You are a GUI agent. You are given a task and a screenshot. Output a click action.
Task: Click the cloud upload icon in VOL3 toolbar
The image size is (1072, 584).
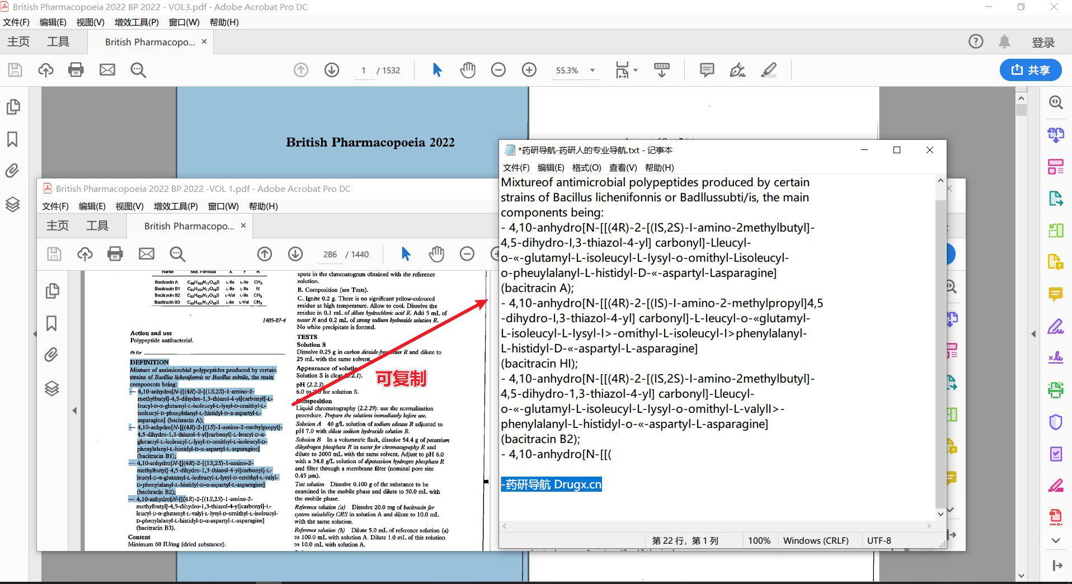pos(46,70)
